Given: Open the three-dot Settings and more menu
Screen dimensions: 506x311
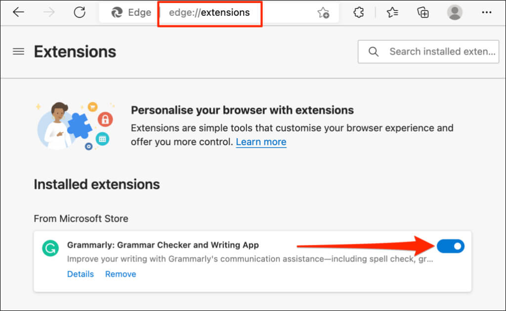Looking at the screenshot, I should [487, 13].
